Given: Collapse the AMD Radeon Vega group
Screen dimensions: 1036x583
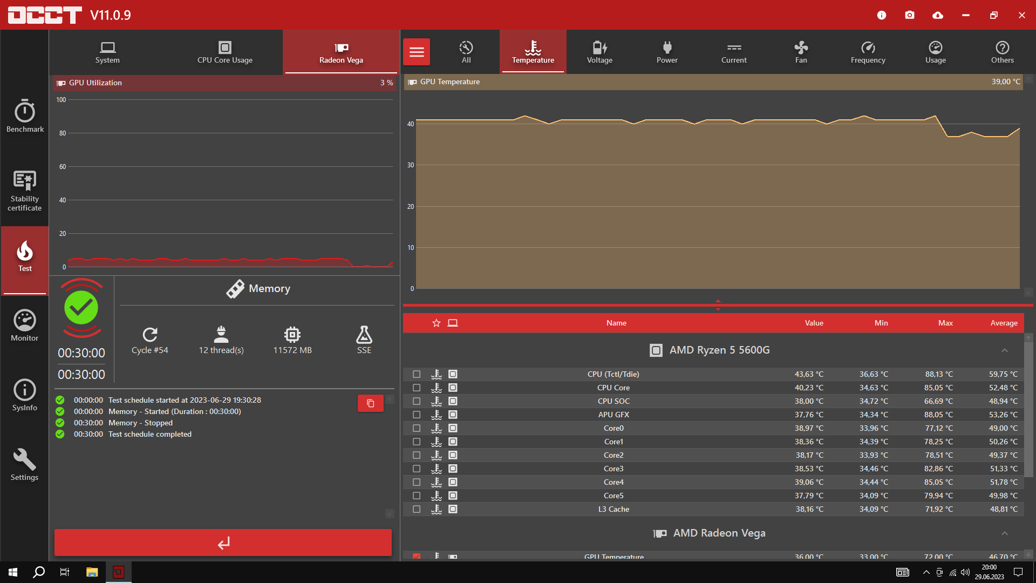Looking at the screenshot, I should point(1005,533).
